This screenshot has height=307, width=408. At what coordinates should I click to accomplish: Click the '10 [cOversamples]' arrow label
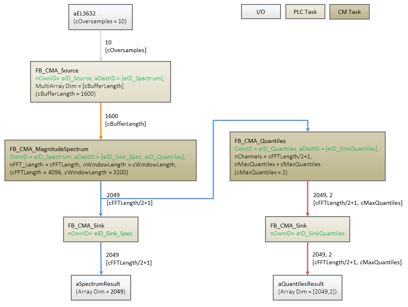pos(126,46)
